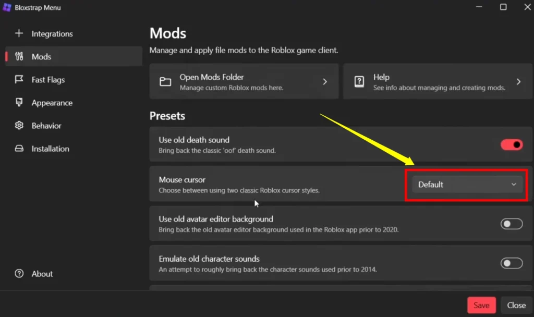Click the 'Use old death sound' label
Screen dimensions: 534x317
coord(194,140)
